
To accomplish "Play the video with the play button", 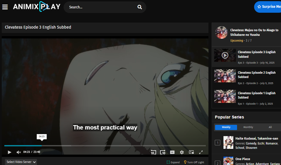I will click(10, 152).
